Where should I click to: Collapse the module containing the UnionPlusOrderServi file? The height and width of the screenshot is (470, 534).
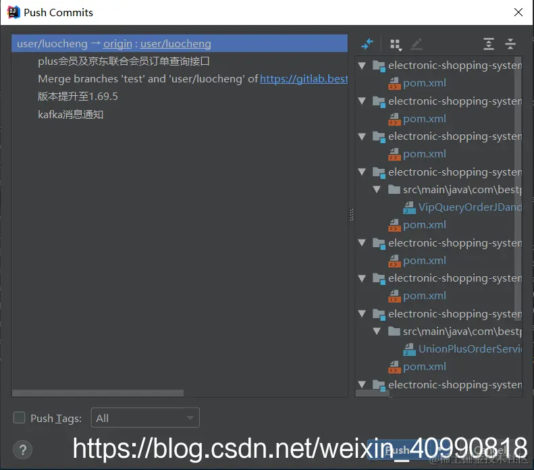362,313
